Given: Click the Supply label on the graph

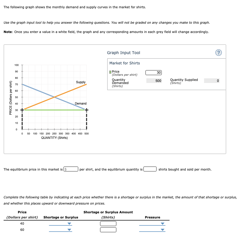Looking at the screenshot, I should (81, 82).
